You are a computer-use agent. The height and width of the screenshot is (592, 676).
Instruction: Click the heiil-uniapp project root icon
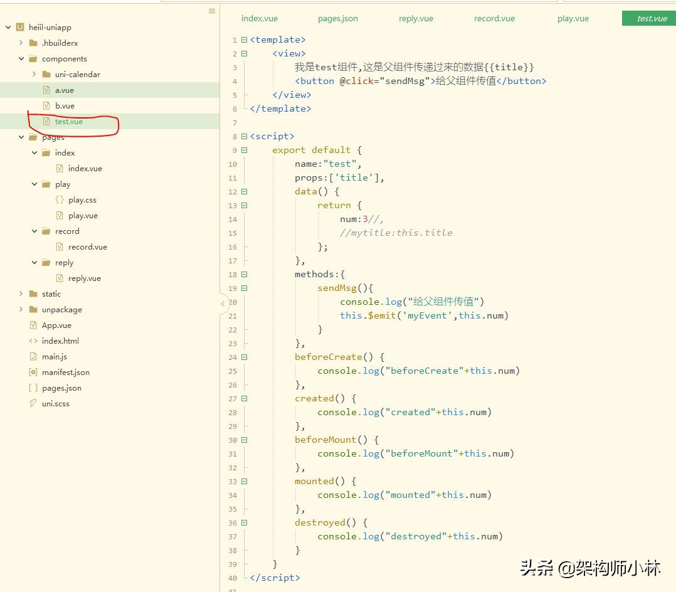coord(20,28)
